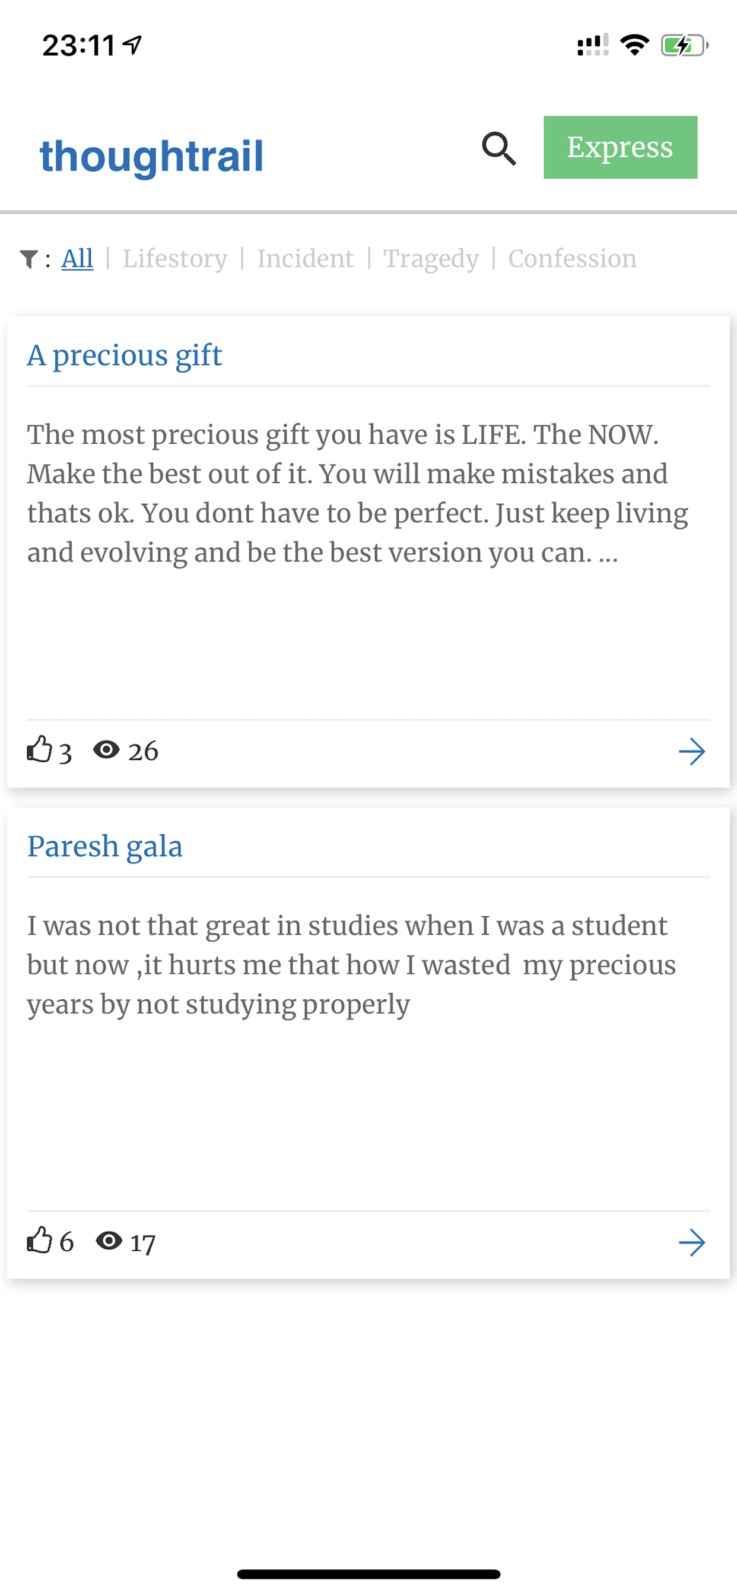The height and width of the screenshot is (1595, 737).
Task: Go to thoughtrail home logo
Action: tap(152, 155)
